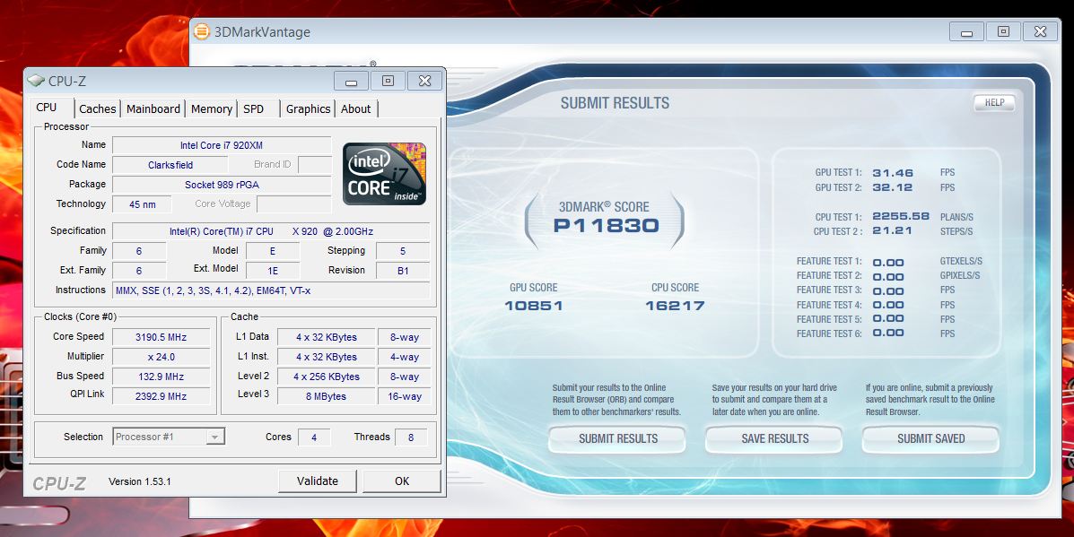
Task: Maximize the CPU-Z window
Action: (x=388, y=81)
